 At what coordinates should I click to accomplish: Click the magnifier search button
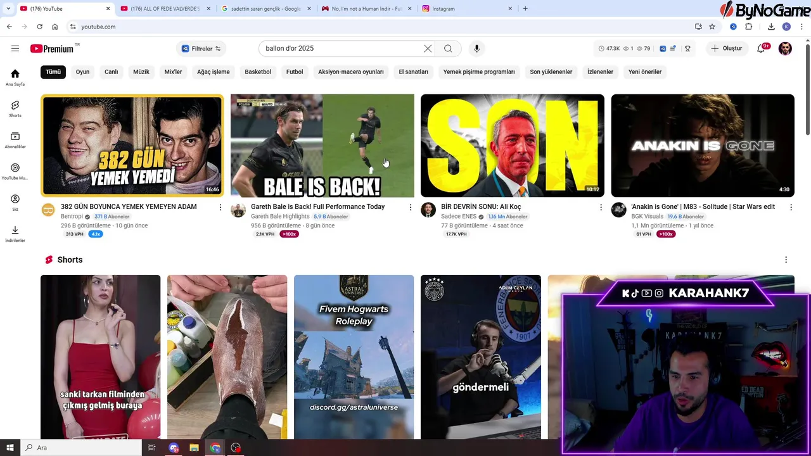click(448, 49)
